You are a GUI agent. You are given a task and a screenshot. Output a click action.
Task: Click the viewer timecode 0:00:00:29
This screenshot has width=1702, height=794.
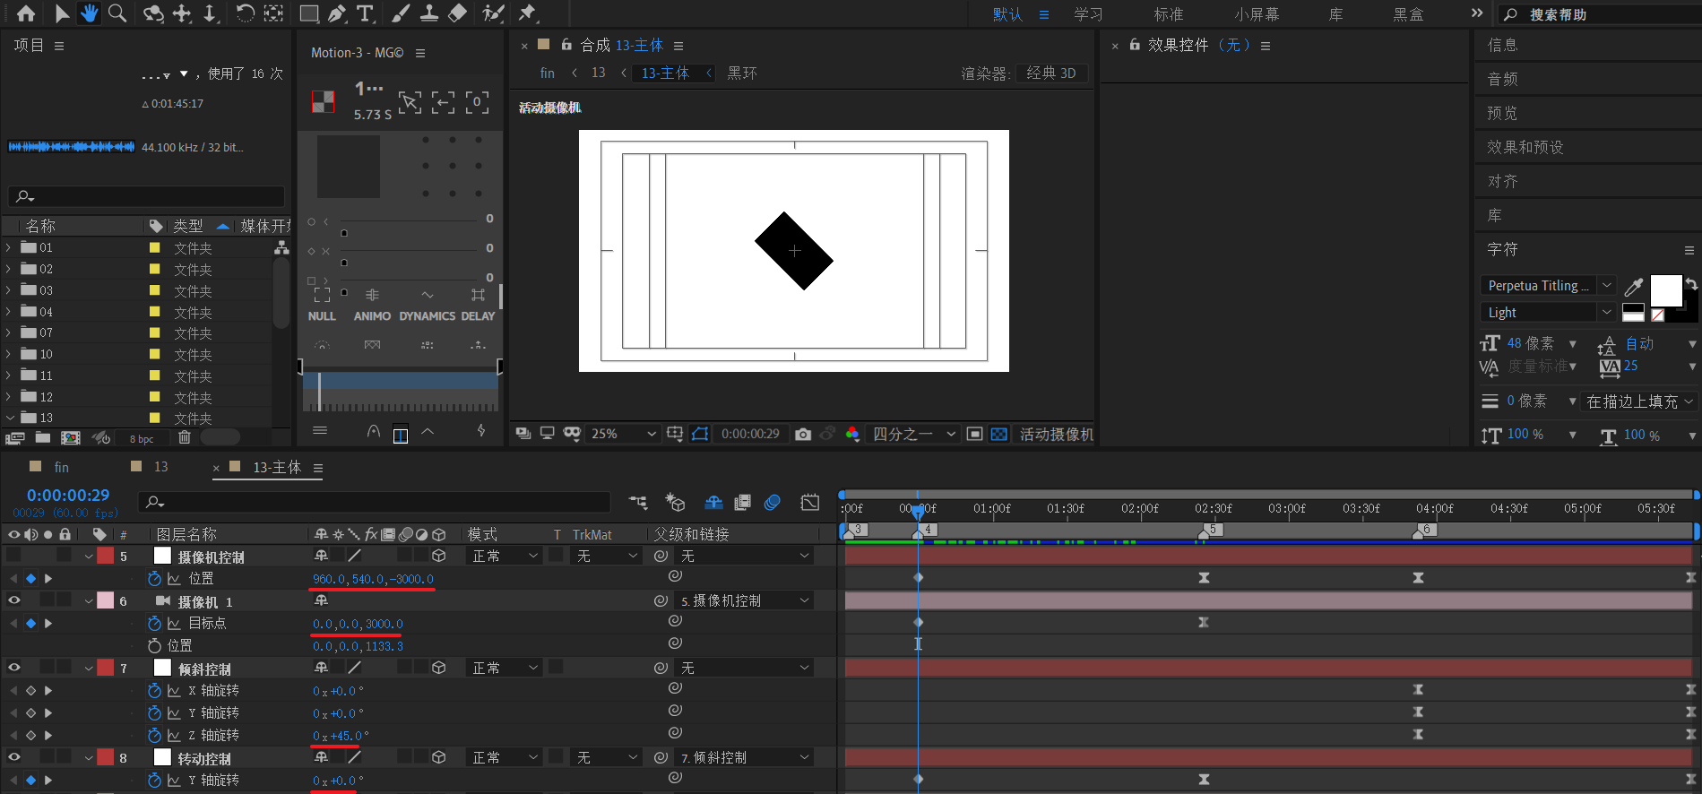point(750,434)
